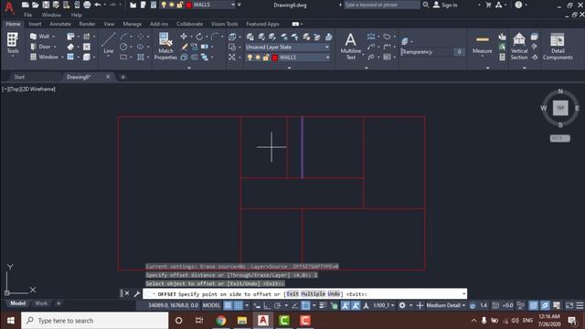Select the Rectangle draw tool icon
This screenshot has height=329, width=585.
pos(123,57)
